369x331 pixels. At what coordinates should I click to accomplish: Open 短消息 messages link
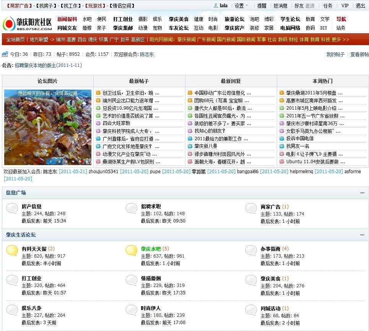click(x=280, y=6)
